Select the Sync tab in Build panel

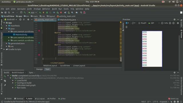click(x=31, y=72)
